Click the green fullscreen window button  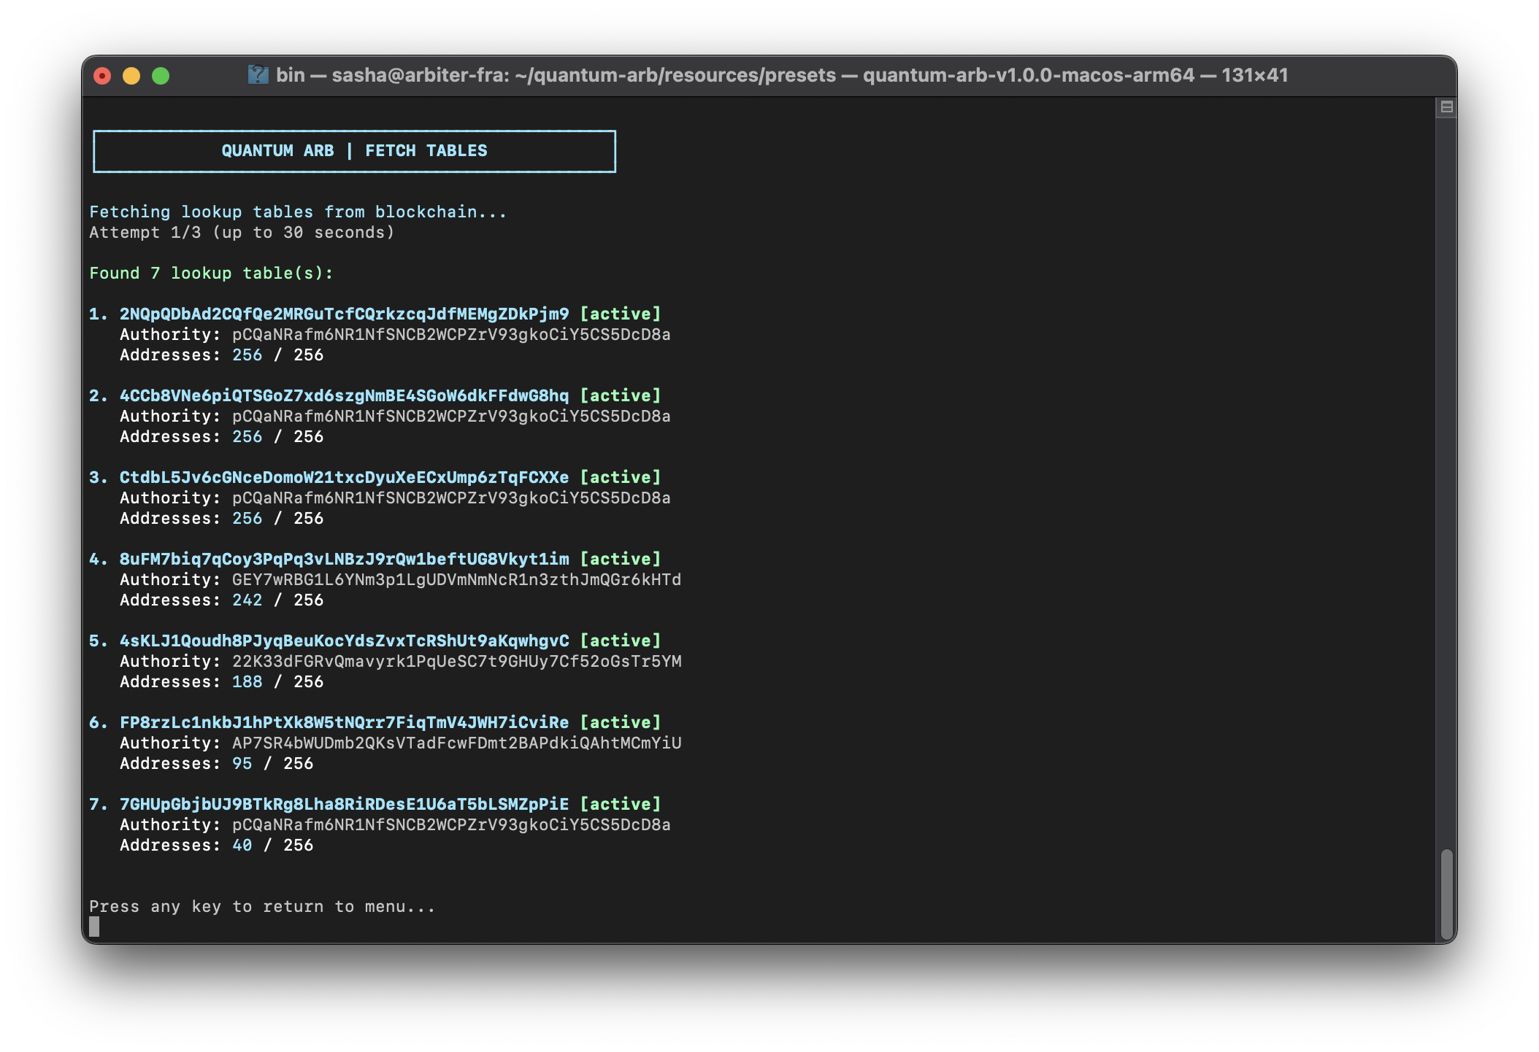coord(161,76)
